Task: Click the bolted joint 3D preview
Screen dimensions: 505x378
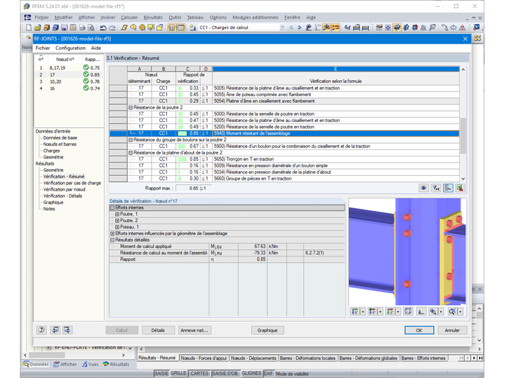Action: point(407,252)
